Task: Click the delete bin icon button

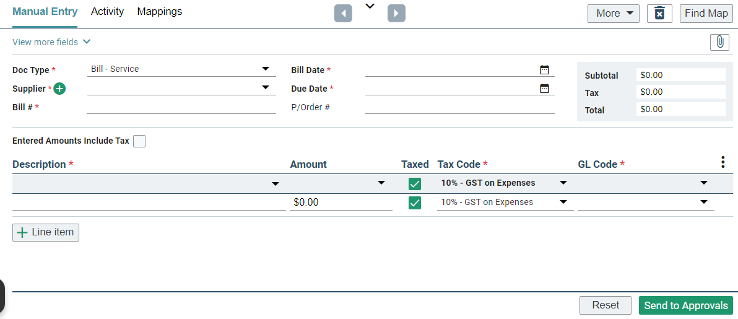Action: (x=659, y=13)
